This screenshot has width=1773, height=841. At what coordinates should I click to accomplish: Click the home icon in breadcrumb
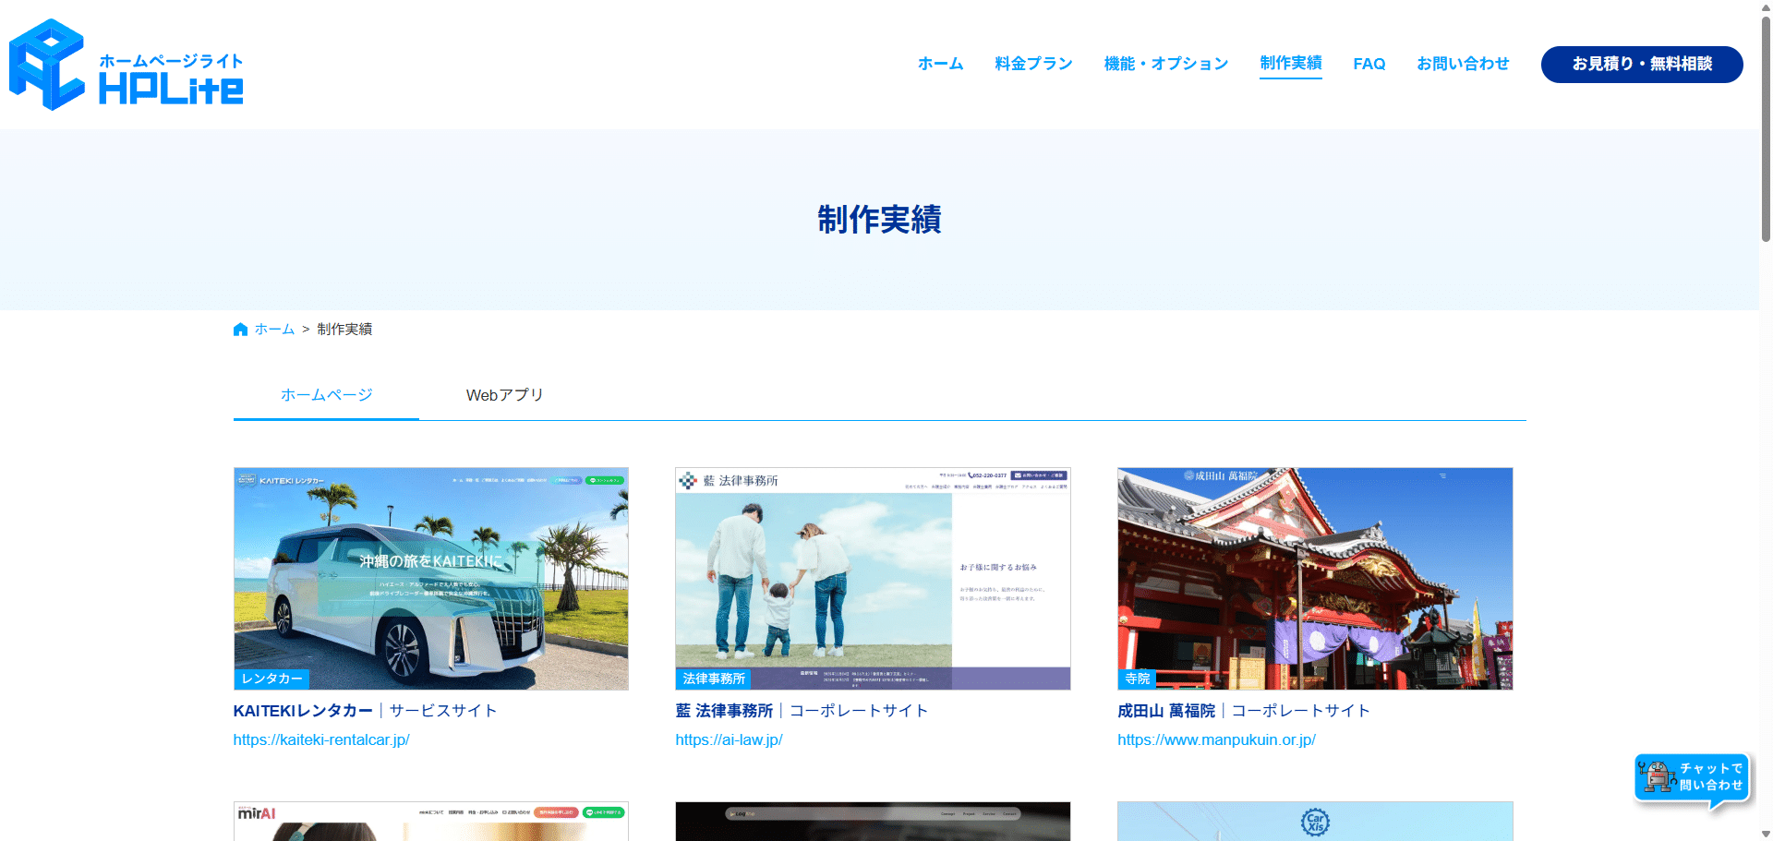(x=240, y=330)
